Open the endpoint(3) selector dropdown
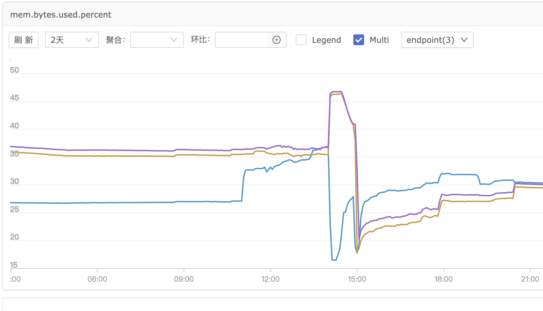Image resolution: width=543 pixels, height=311 pixels. point(437,40)
